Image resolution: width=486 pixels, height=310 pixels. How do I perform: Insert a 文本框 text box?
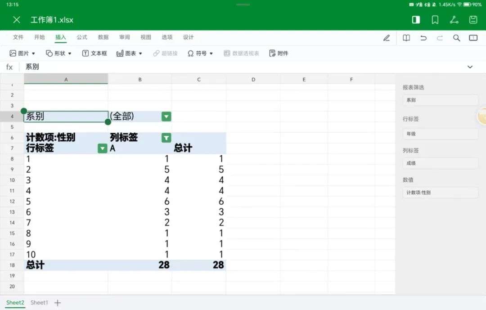tap(94, 53)
